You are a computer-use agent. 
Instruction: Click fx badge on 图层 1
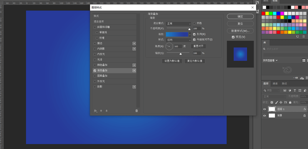pos(305,109)
